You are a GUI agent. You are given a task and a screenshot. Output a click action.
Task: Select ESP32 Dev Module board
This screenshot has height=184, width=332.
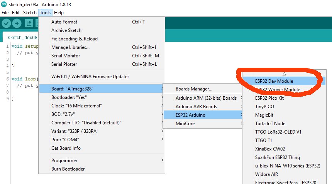click(x=284, y=81)
